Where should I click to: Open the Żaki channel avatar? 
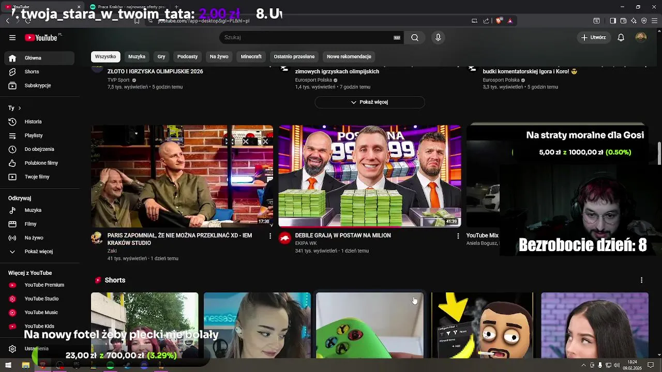tap(97, 238)
